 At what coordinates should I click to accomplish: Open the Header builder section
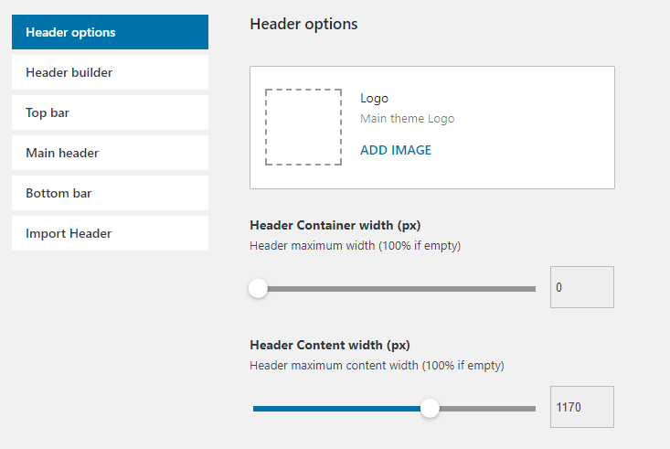[110, 72]
